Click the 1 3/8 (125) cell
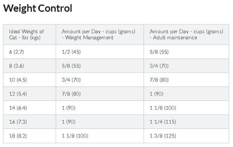This screenshot has width=233, height=147. [x=186, y=136]
